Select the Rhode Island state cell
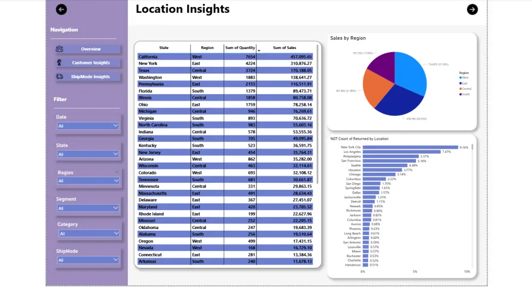Screen dimensions: 532x287 click(x=164, y=214)
